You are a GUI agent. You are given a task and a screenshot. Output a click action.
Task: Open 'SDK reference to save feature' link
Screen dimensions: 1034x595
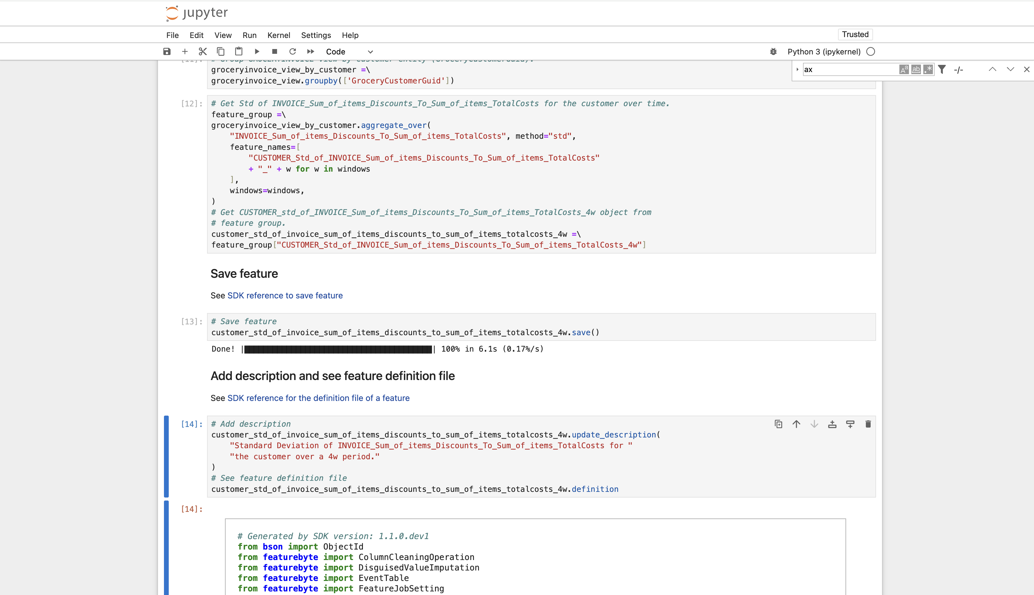tap(285, 295)
